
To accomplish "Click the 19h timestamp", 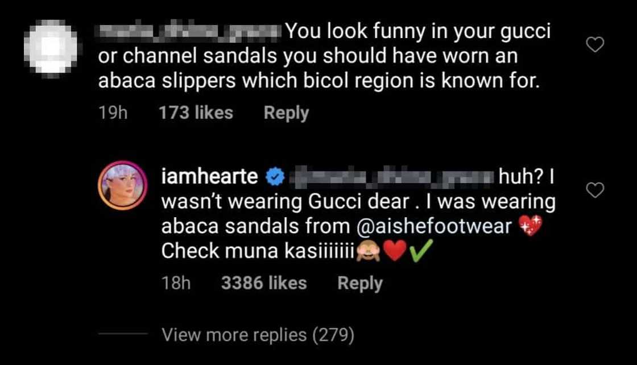I will pyautogui.click(x=113, y=113).
